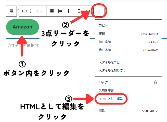Select 後に追加 menu entry
The width and height of the screenshot is (167, 122).
pos(128,50)
